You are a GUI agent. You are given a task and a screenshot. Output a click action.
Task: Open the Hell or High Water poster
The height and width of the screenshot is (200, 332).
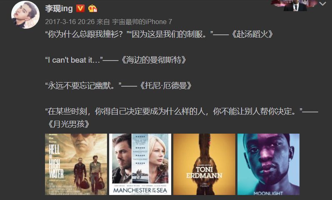point(76,164)
